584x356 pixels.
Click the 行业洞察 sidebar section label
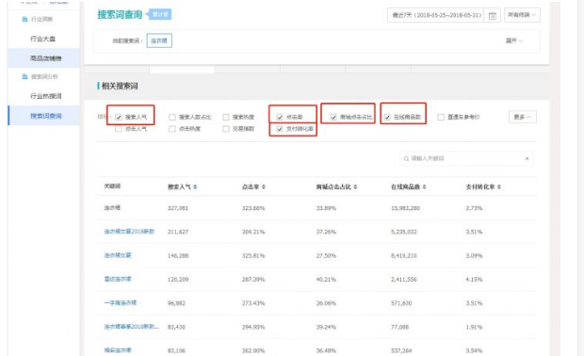[x=41, y=20]
